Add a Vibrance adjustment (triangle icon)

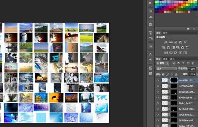pyautogui.click(x=185, y=42)
